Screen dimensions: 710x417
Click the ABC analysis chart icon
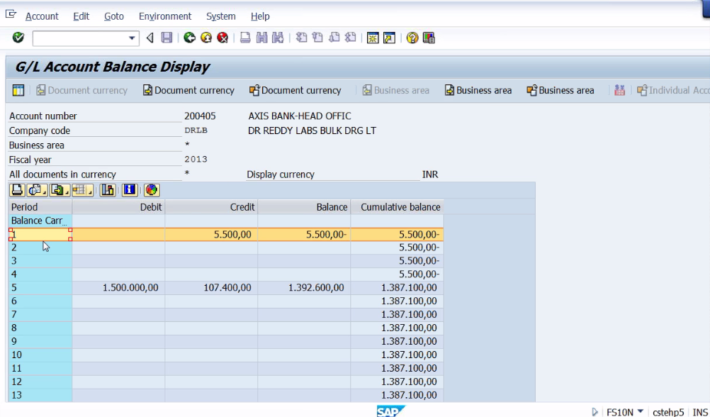(108, 190)
